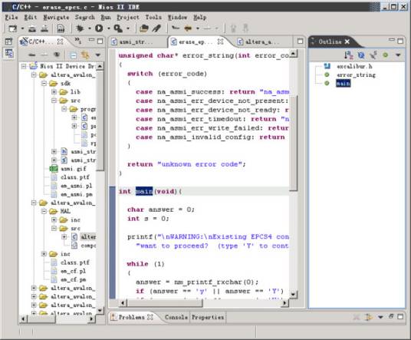
Task: Click the Run play icon in toolbar
Action: pyautogui.click(x=99, y=28)
